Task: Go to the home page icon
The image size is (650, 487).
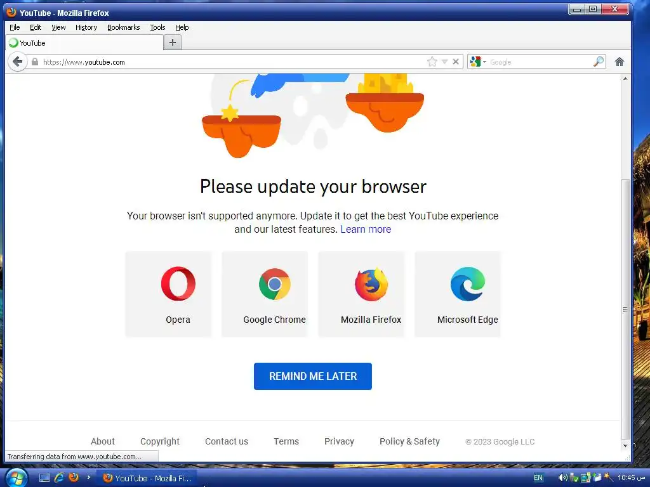Action: tap(620, 62)
